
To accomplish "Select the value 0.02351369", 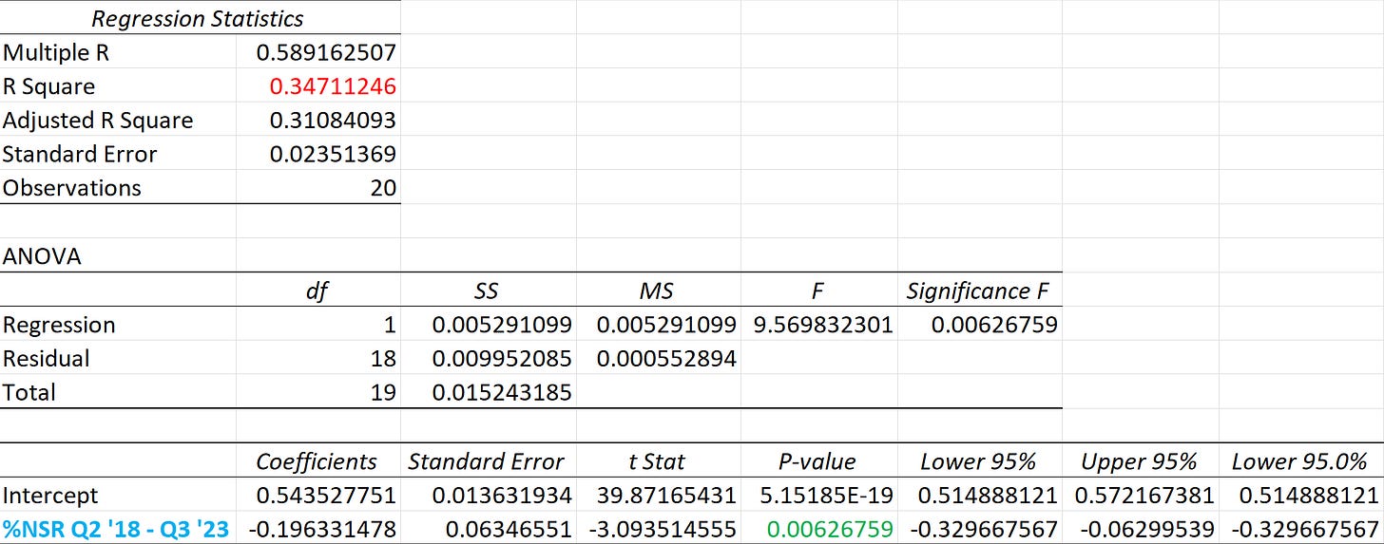I will (333, 154).
